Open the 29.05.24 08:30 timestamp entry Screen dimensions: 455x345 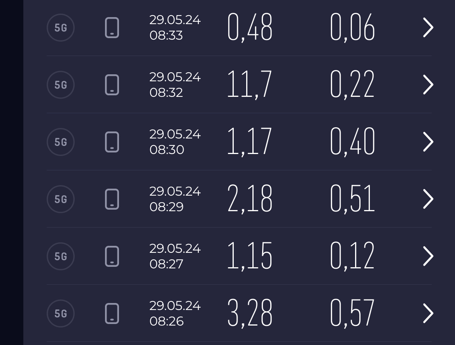(x=175, y=142)
